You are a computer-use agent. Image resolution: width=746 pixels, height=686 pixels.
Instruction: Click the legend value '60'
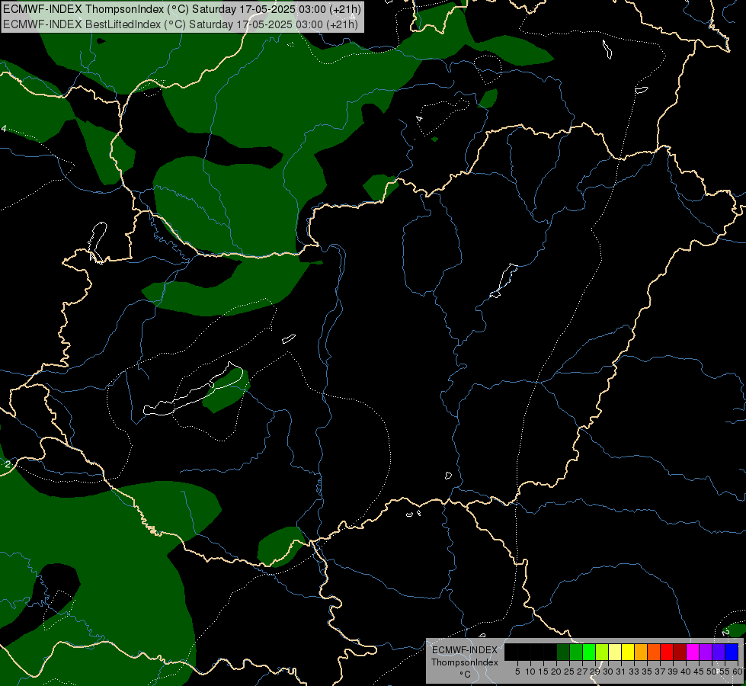(x=738, y=672)
